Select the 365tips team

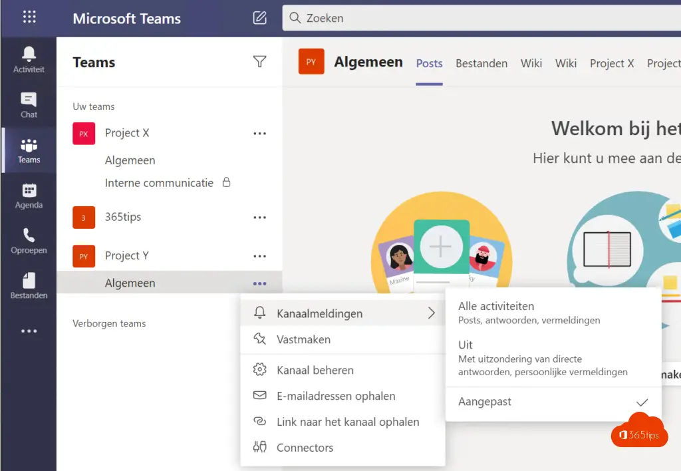123,217
